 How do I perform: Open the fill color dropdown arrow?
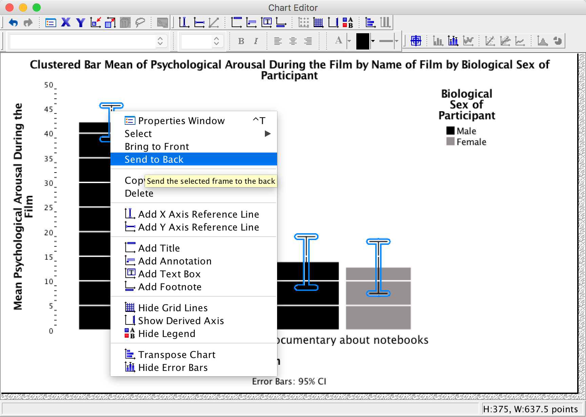click(373, 41)
